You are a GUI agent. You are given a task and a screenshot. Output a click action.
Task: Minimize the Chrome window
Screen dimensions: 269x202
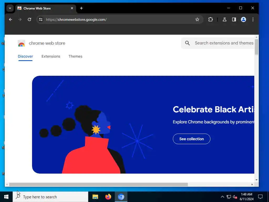(x=229, y=8)
